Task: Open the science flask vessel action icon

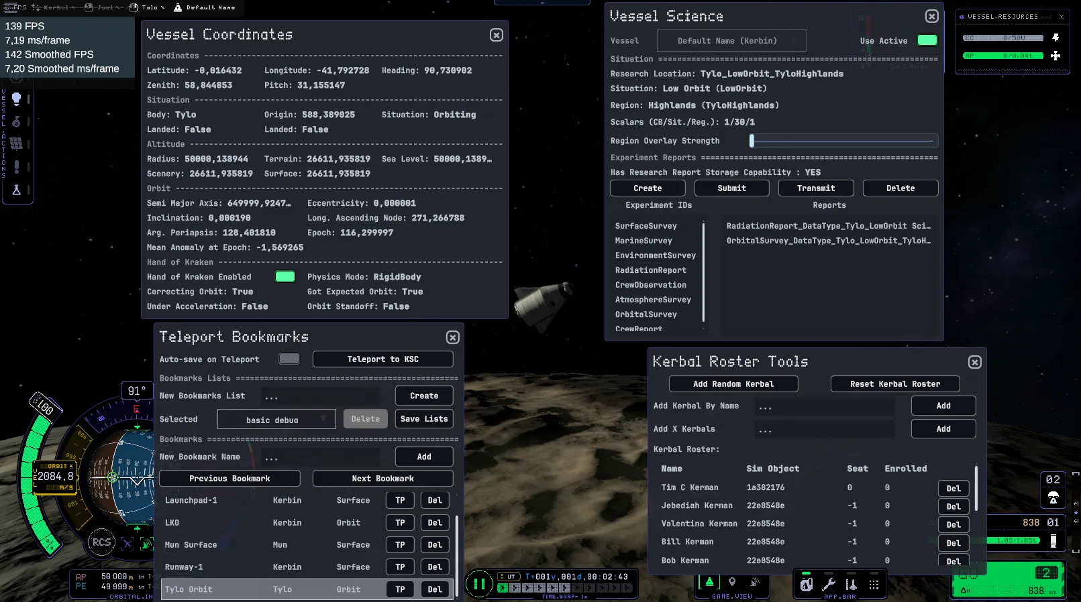Action: (x=17, y=190)
